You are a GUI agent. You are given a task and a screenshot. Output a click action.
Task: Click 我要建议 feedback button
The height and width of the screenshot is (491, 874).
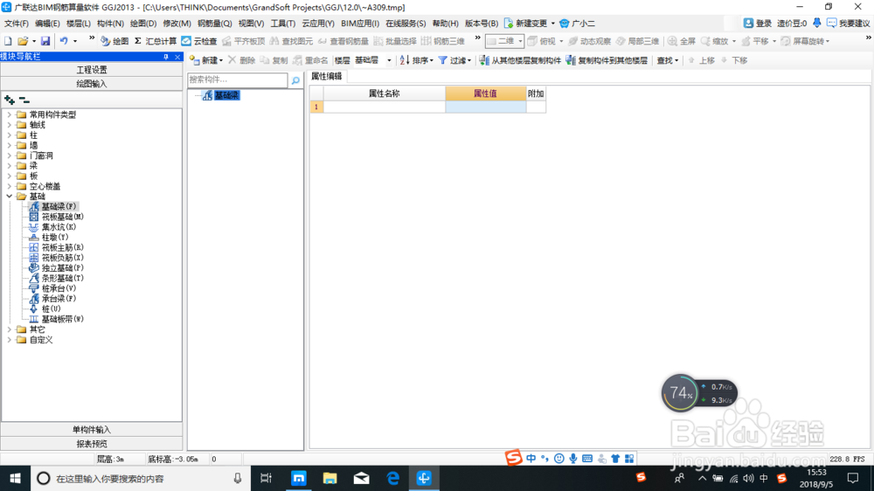[x=849, y=24]
